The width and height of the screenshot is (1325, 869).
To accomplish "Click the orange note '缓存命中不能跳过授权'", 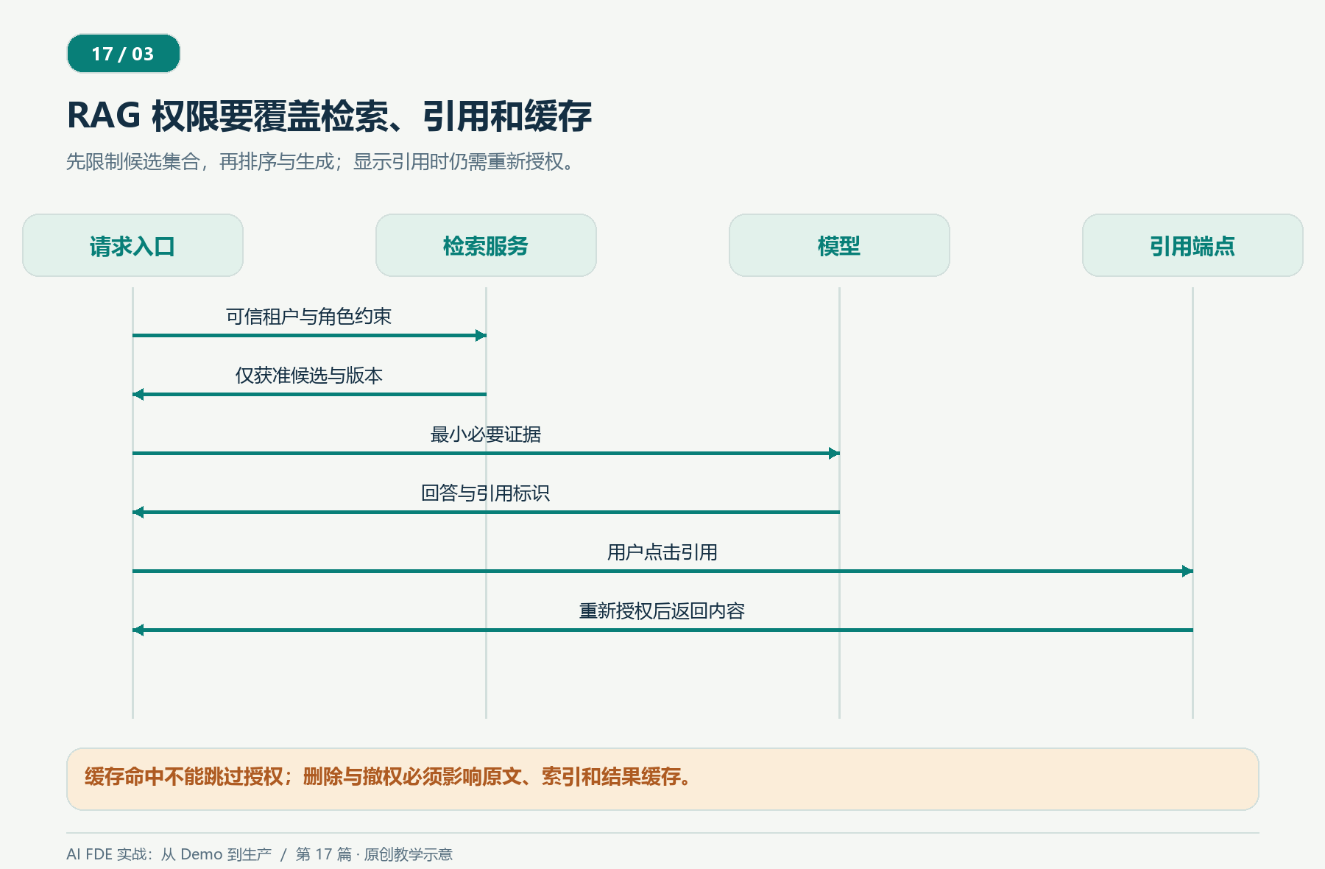I will (x=662, y=779).
